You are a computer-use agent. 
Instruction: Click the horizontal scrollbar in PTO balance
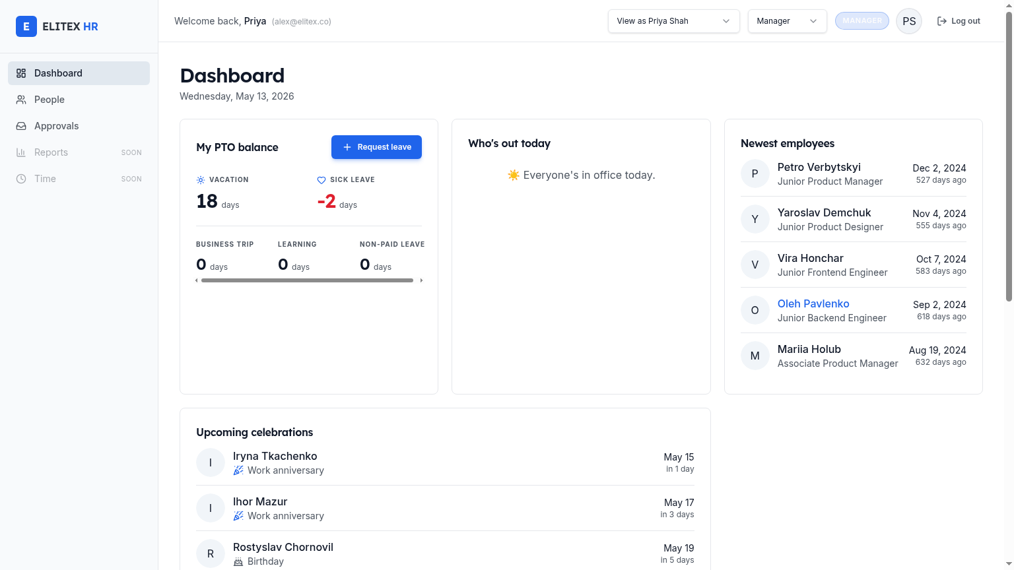[307, 280]
